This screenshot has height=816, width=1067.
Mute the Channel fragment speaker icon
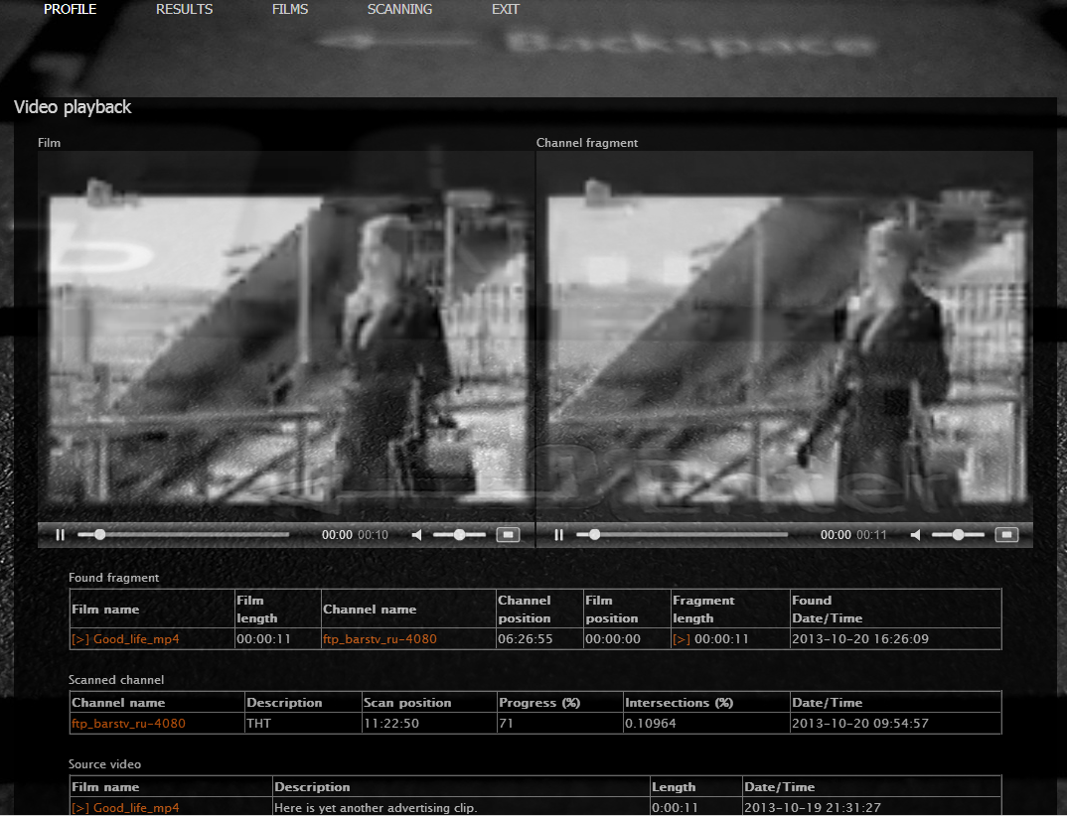click(x=916, y=535)
